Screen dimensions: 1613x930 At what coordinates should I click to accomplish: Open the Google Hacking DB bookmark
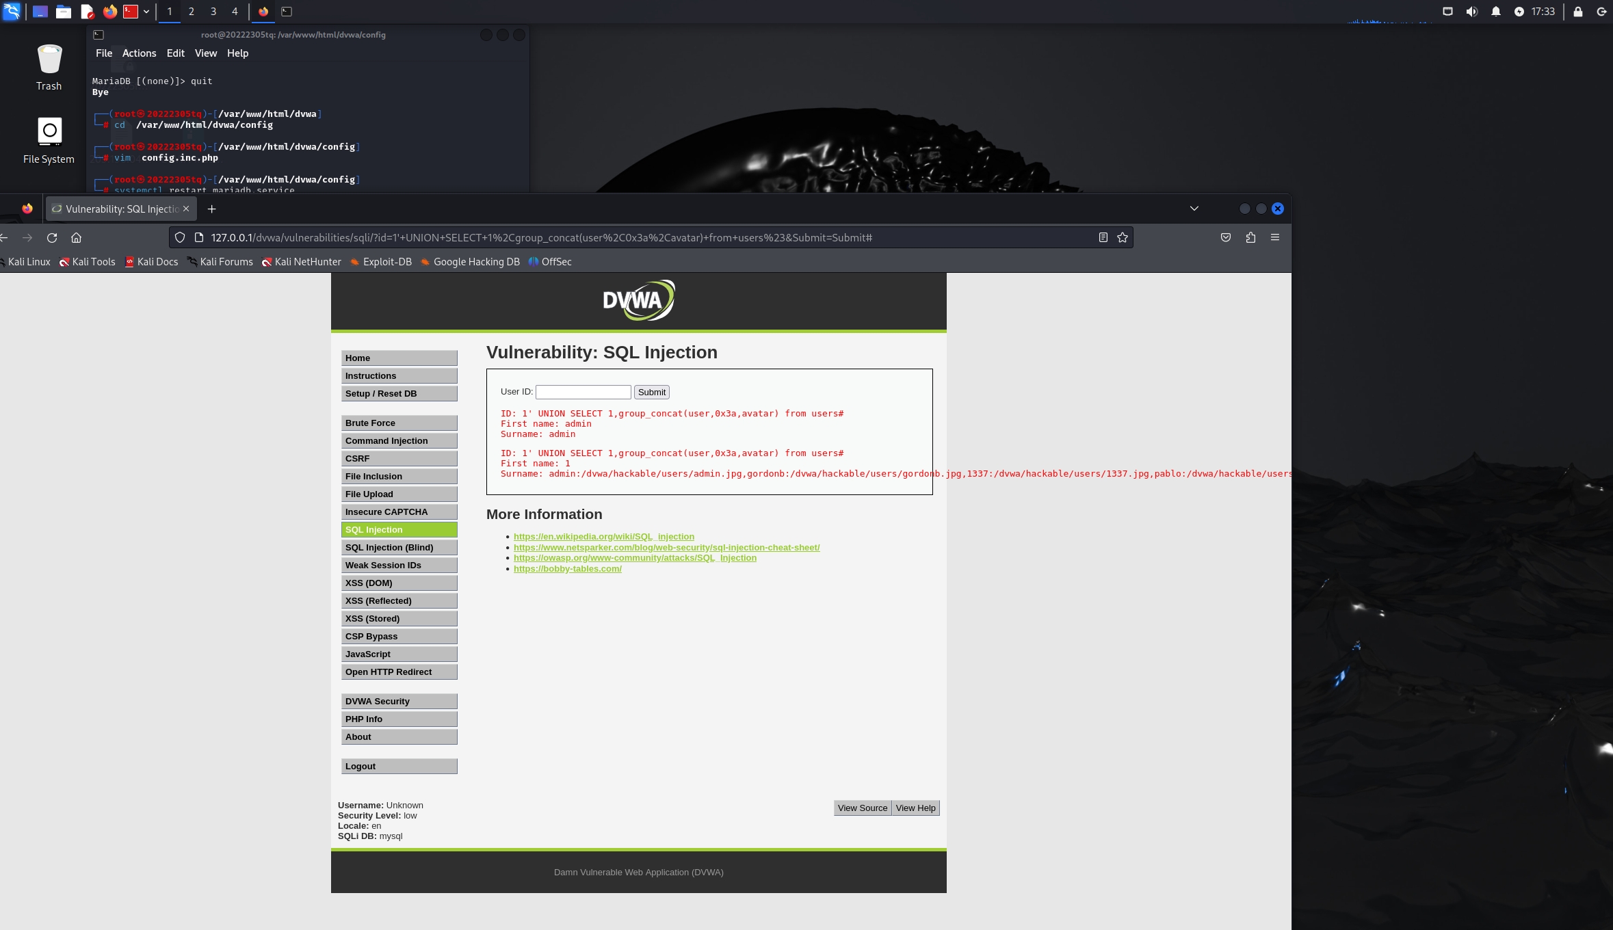[470, 262]
